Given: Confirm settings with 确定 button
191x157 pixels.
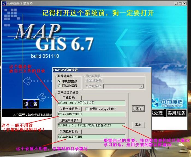Looking at the screenshot, I should [138, 108].
